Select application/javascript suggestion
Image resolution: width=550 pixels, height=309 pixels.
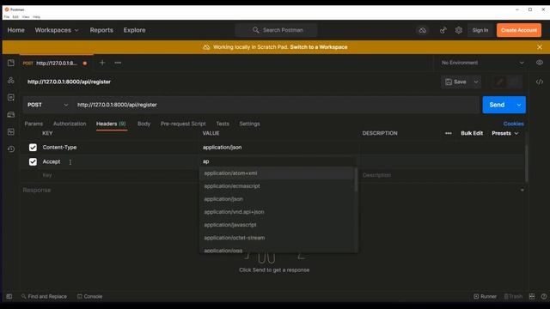(x=277, y=225)
